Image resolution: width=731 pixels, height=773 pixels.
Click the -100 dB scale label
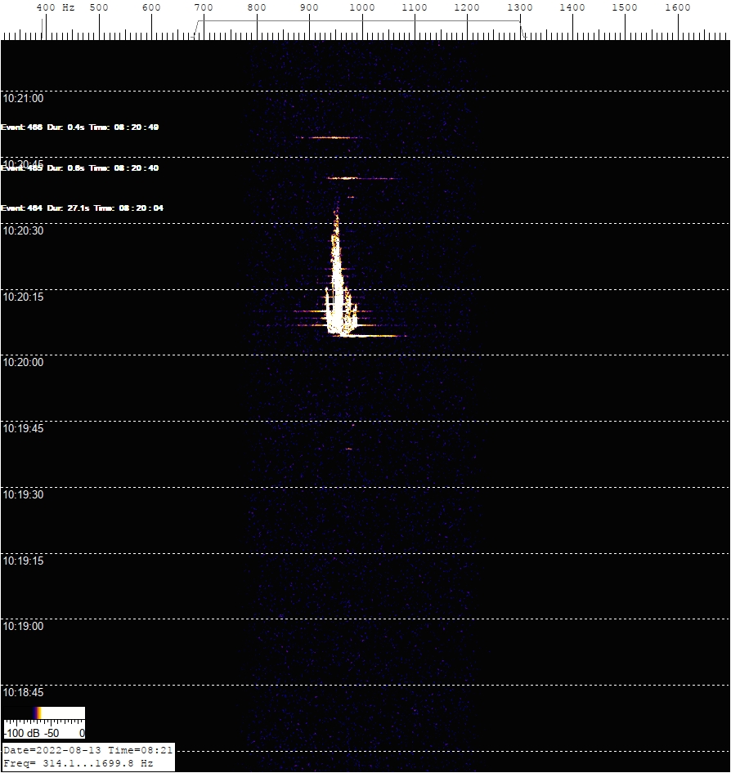[22, 733]
